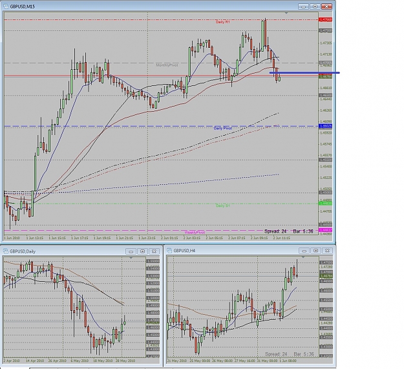Viewport: 404px width, 369px height.
Task: Click the 18 May 2010 date on Daily chart
Action: tap(102, 361)
